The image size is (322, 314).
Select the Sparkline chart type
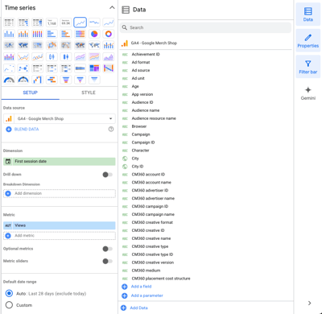coord(94,23)
